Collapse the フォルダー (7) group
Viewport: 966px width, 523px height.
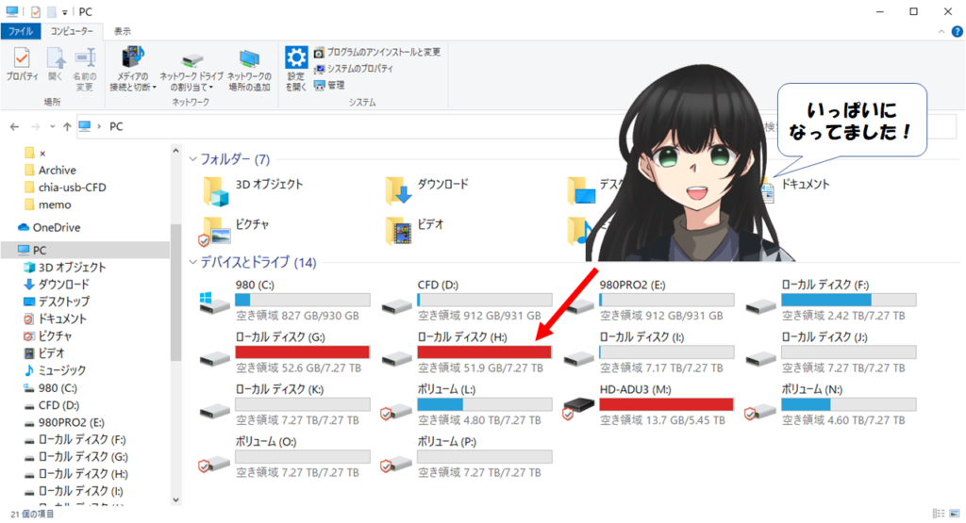tap(192, 159)
